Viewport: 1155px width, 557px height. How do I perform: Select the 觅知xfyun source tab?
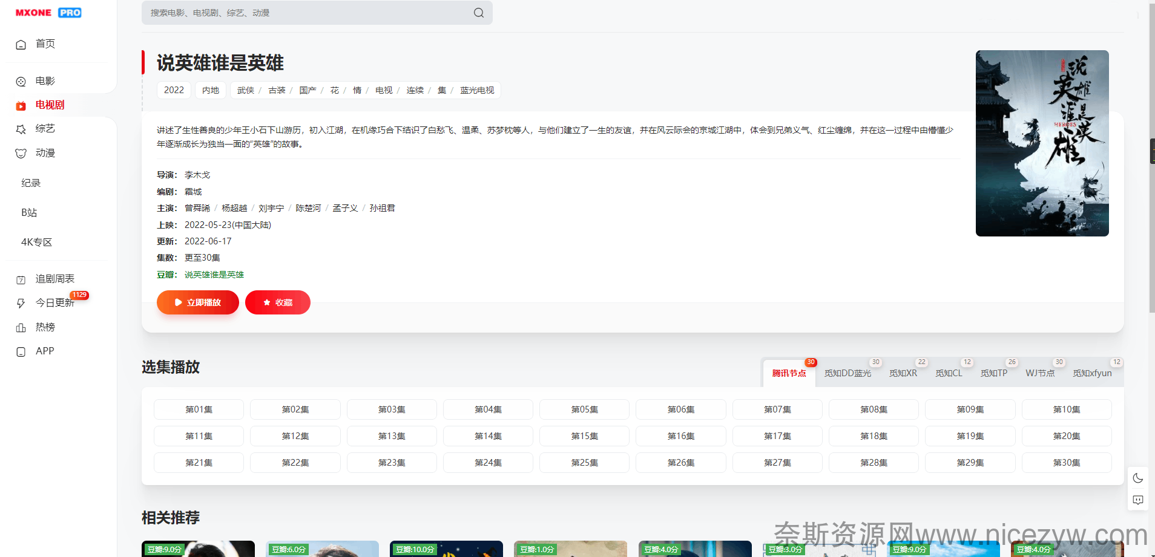1091,373
